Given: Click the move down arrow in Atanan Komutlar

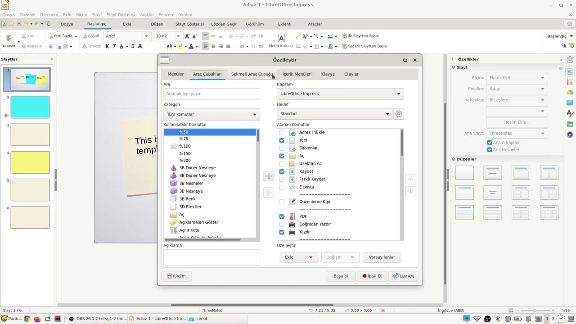Looking at the screenshot, I should pos(410,191).
